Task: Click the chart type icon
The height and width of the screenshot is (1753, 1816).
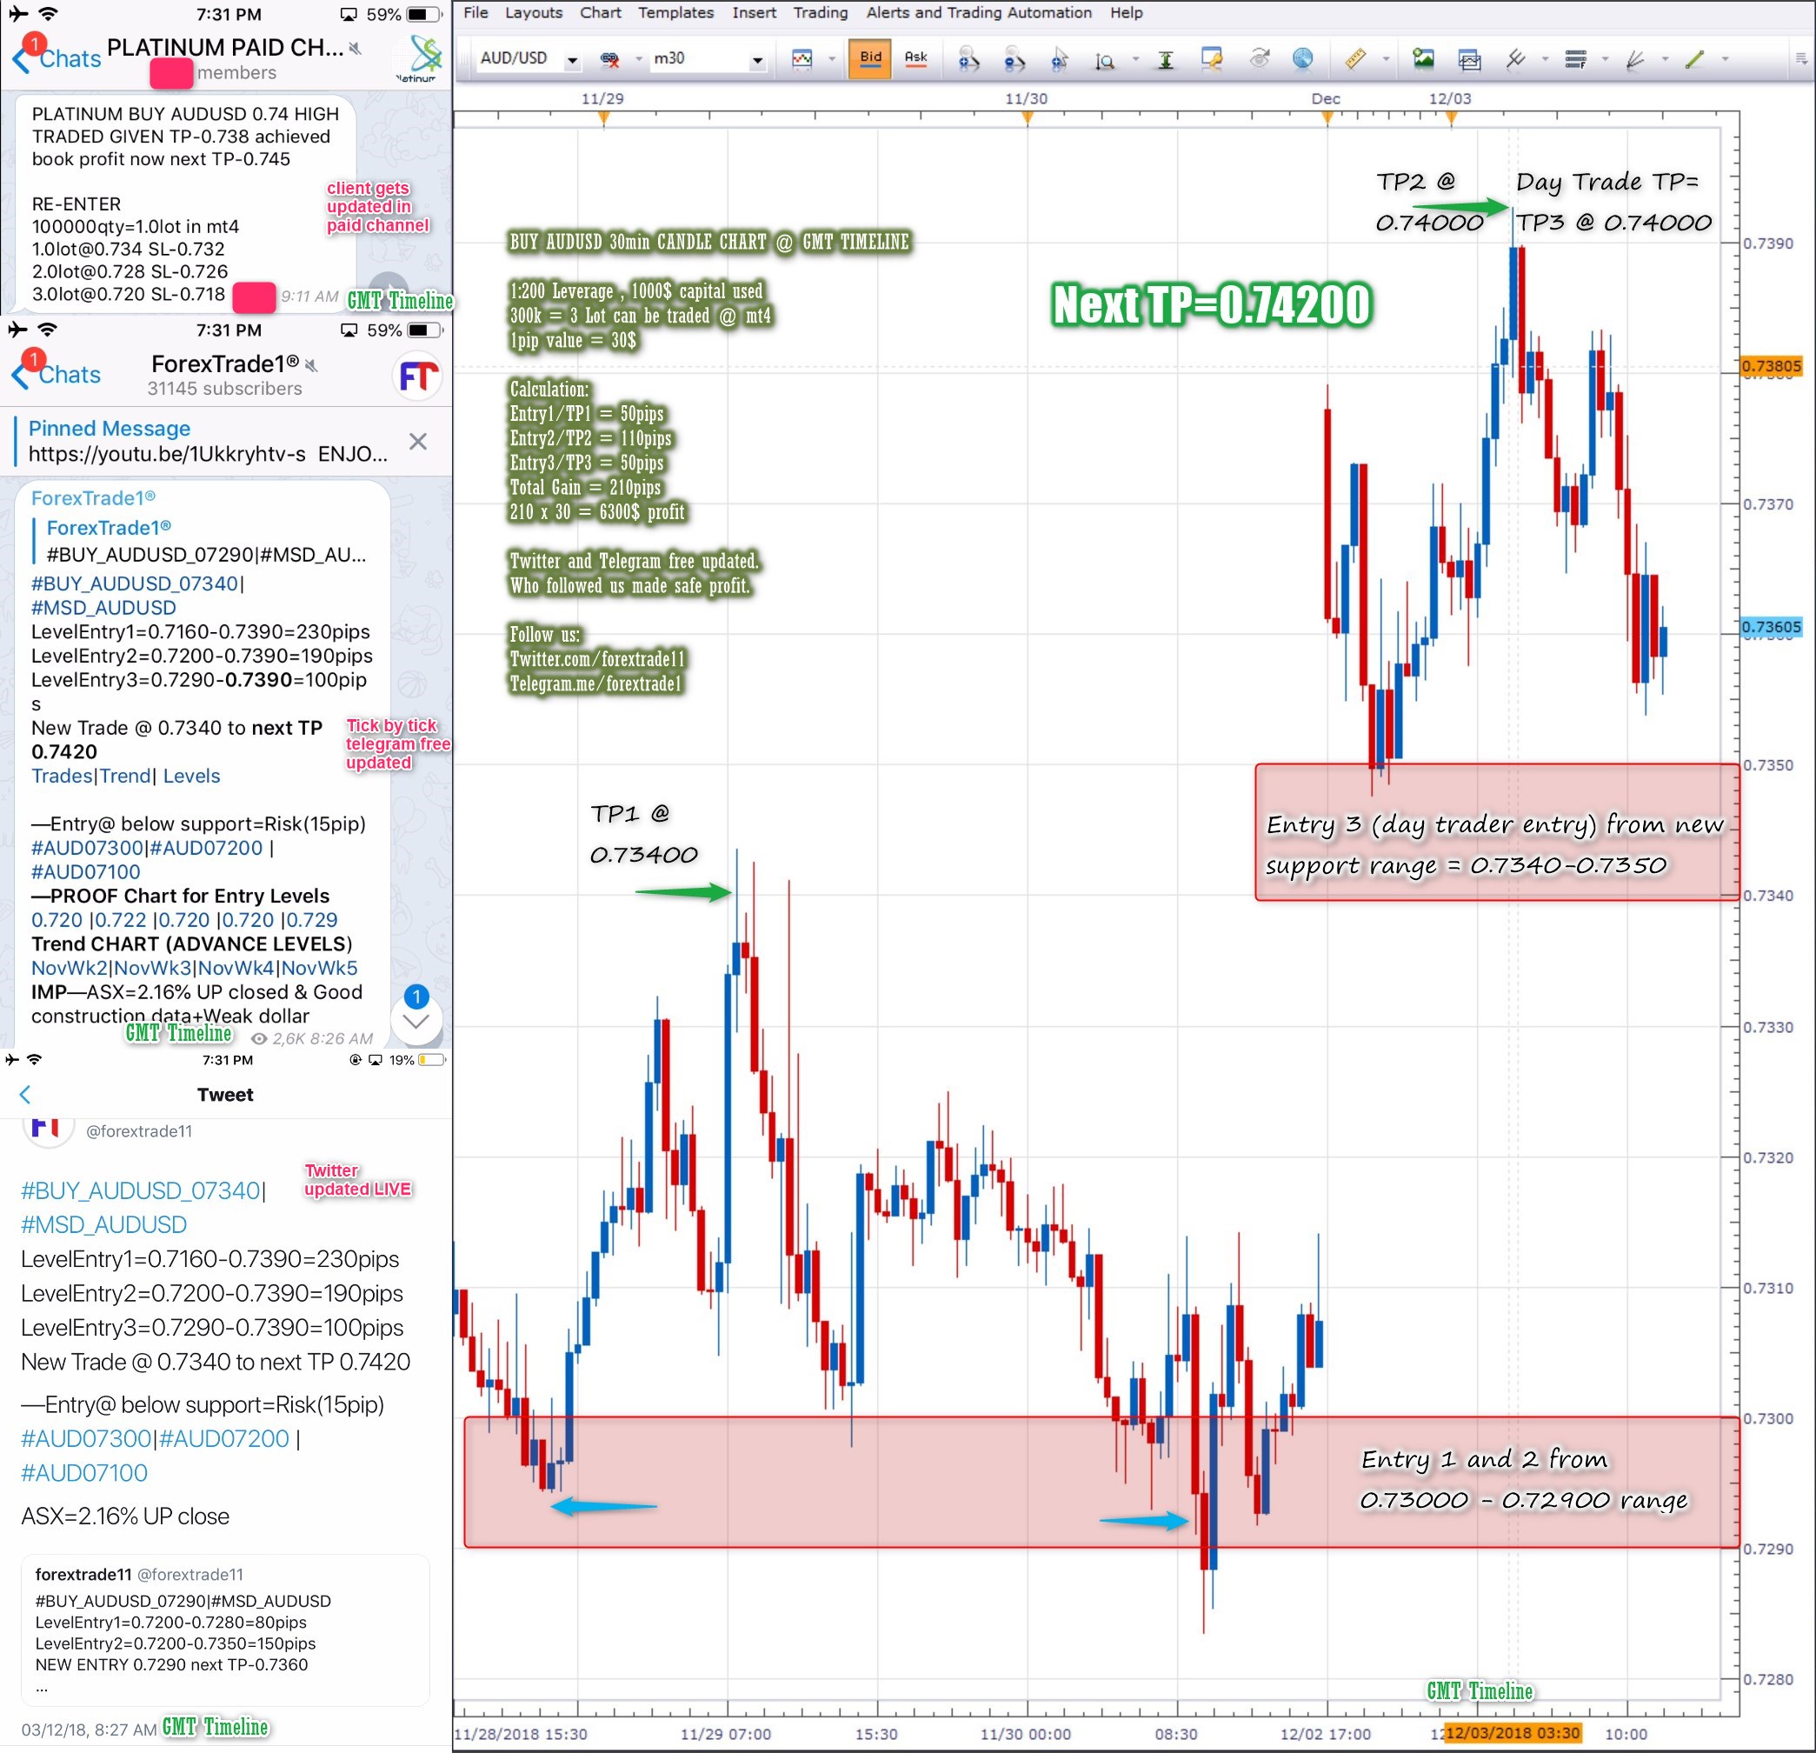Action: pyautogui.click(x=802, y=59)
